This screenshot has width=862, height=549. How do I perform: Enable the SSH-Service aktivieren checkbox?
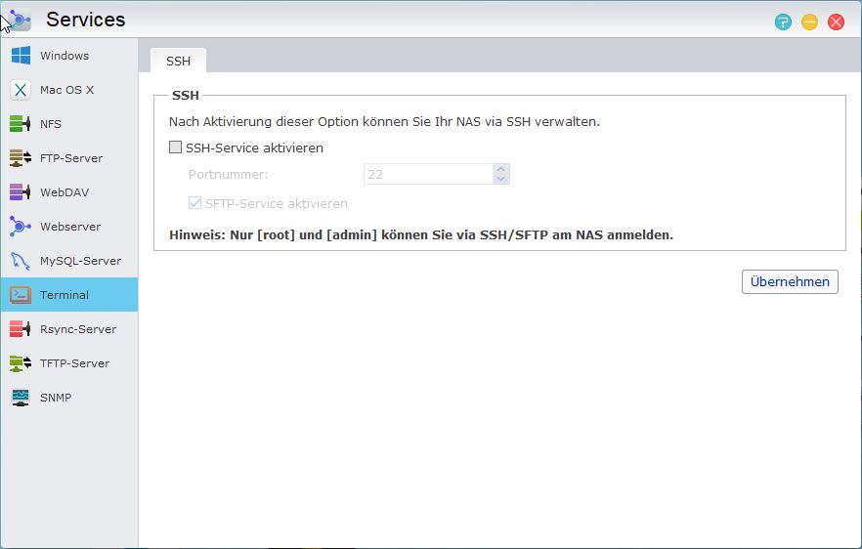click(175, 148)
